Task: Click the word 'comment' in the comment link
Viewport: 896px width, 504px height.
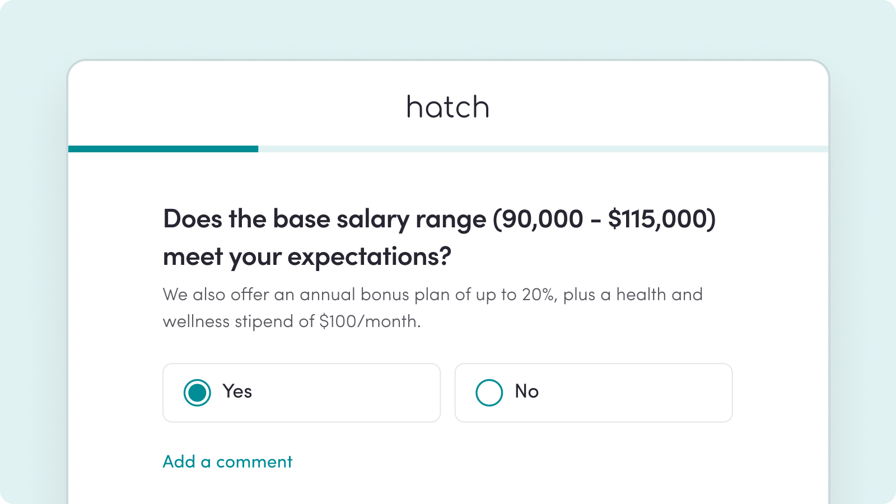Action: (254, 462)
